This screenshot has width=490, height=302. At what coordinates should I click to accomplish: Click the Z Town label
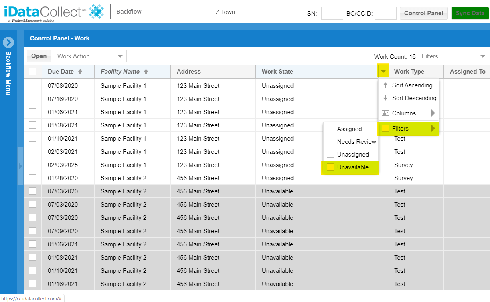tap(225, 12)
